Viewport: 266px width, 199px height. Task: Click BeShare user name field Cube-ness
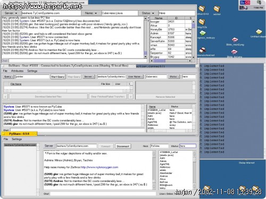[x=156, y=76]
